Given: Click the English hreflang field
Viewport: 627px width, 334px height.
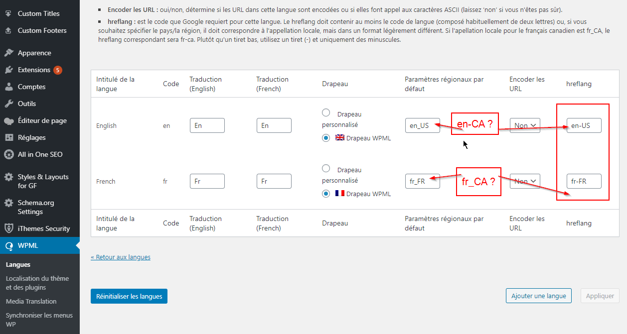Looking at the screenshot, I should coord(584,125).
